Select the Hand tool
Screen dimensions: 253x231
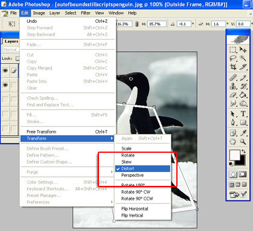pos(233,141)
